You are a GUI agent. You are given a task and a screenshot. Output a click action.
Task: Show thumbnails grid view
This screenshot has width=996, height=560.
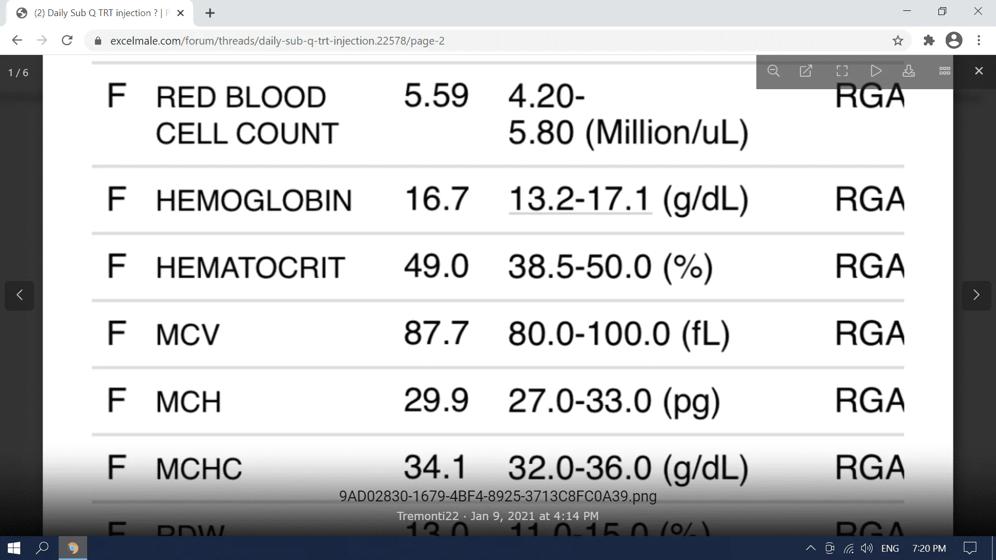point(945,71)
